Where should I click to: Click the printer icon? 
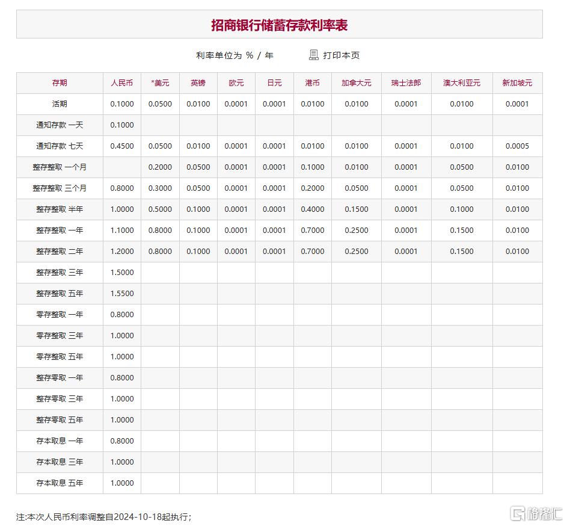coord(313,55)
